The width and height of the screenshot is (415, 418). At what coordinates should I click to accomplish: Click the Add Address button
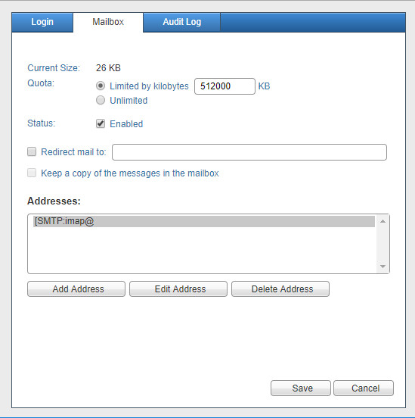pyautogui.click(x=76, y=289)
